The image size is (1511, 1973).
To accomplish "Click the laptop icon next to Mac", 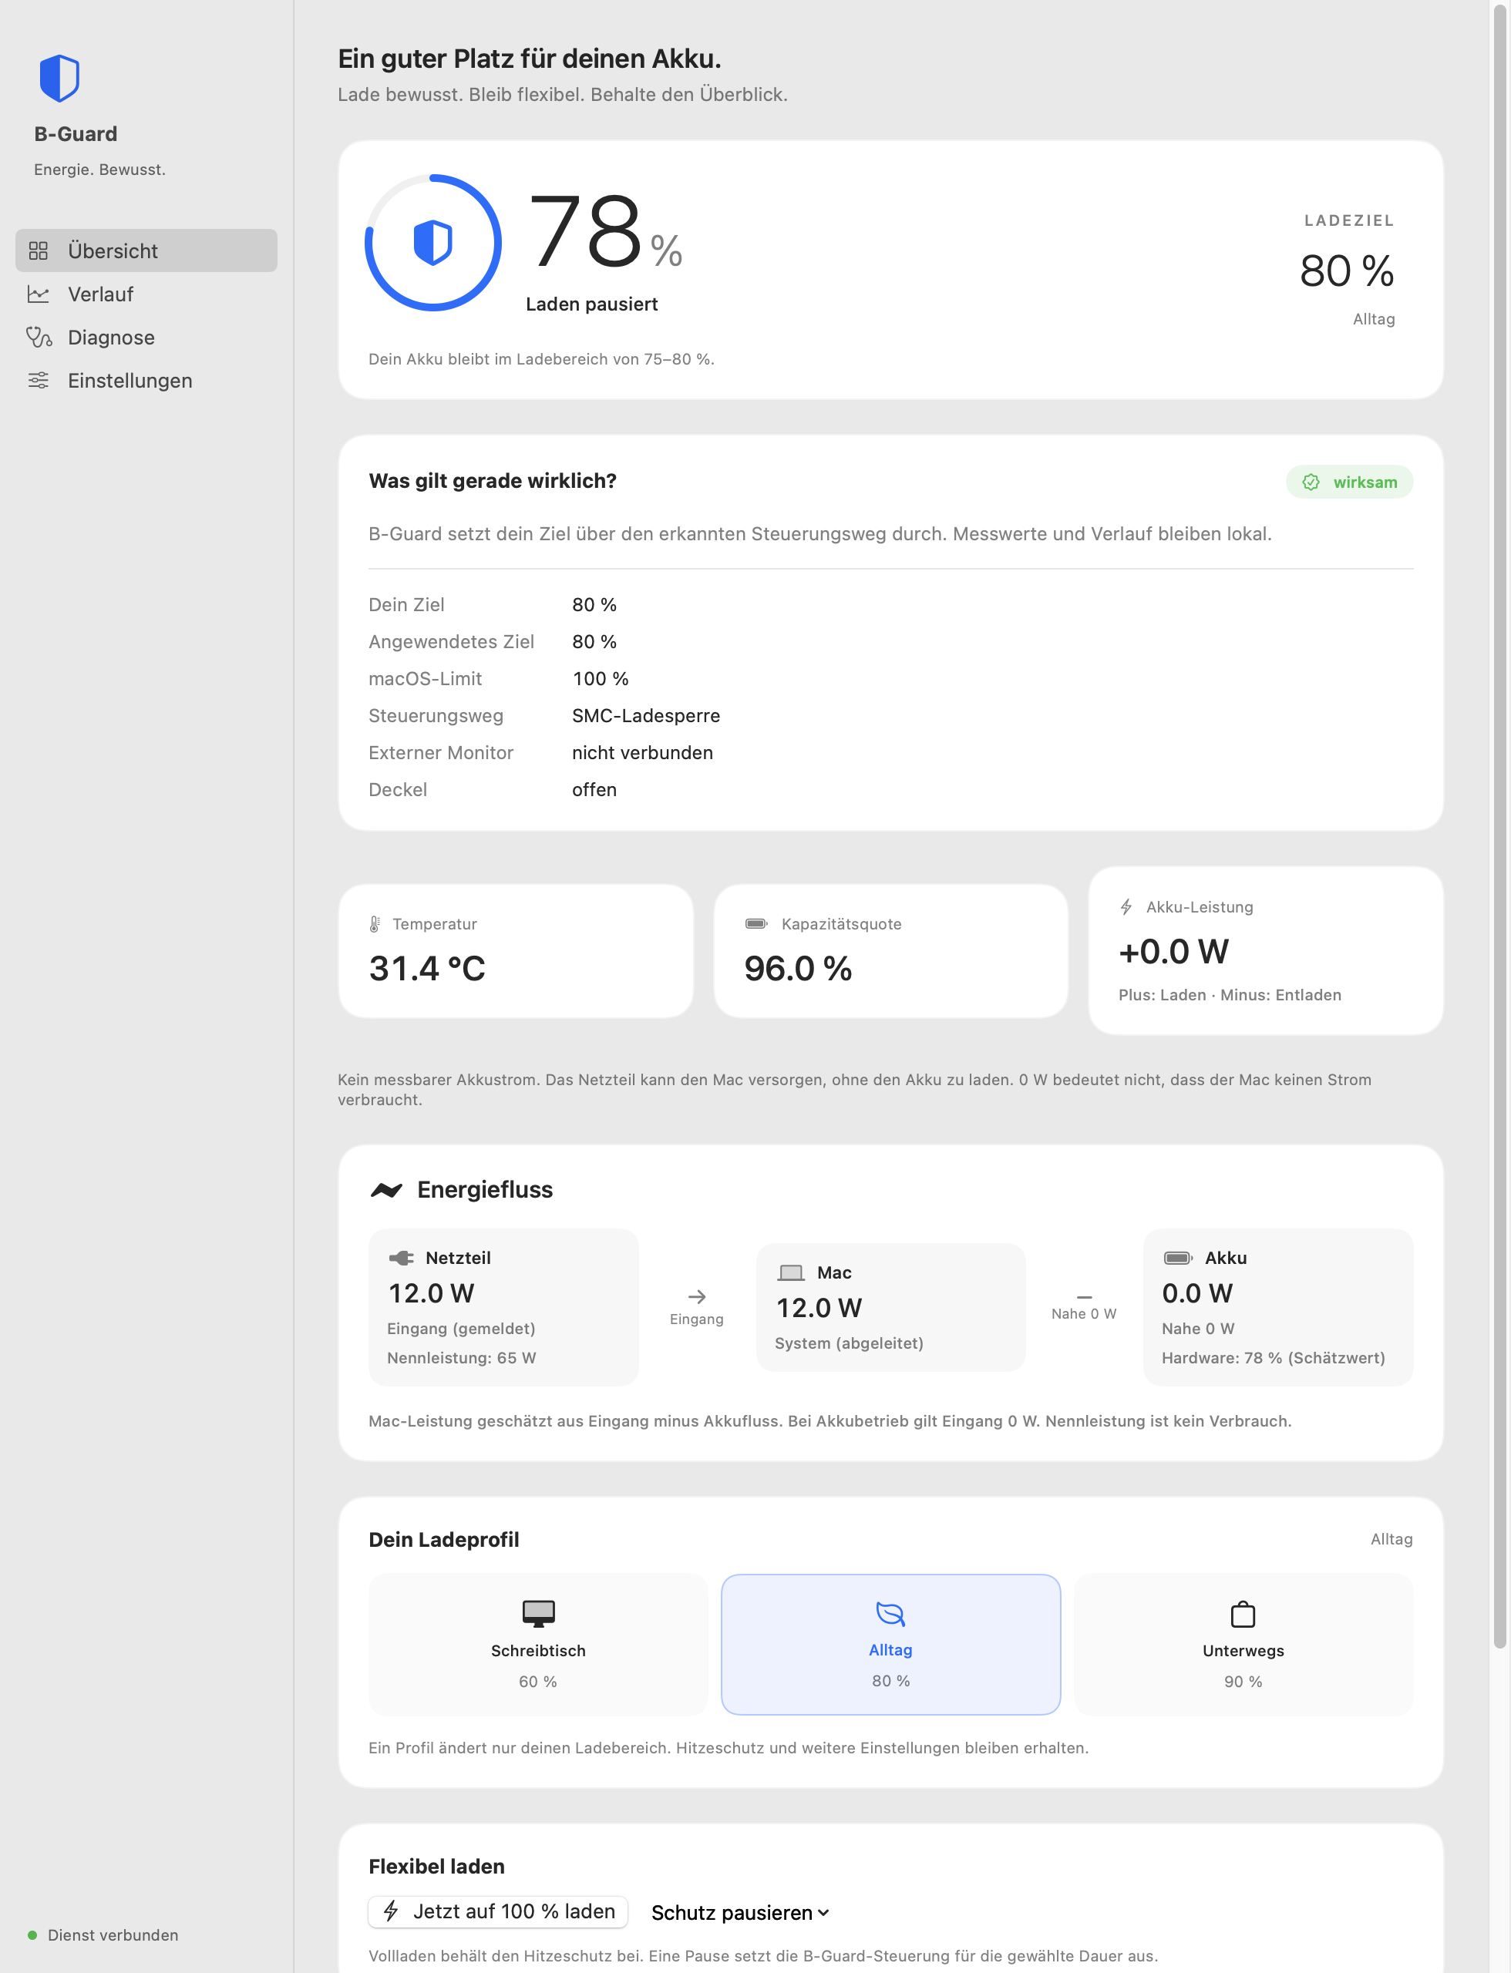I will pyautogui.click(x=792, y=1272).
